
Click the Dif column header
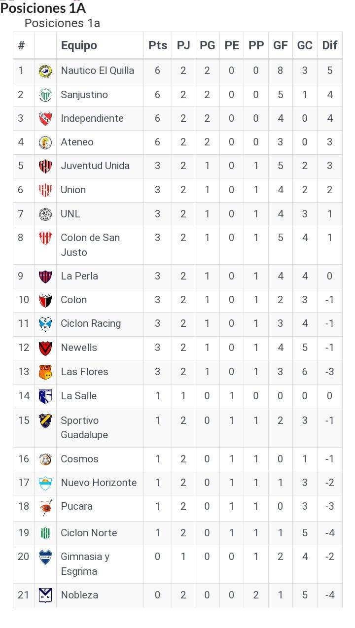329,45
